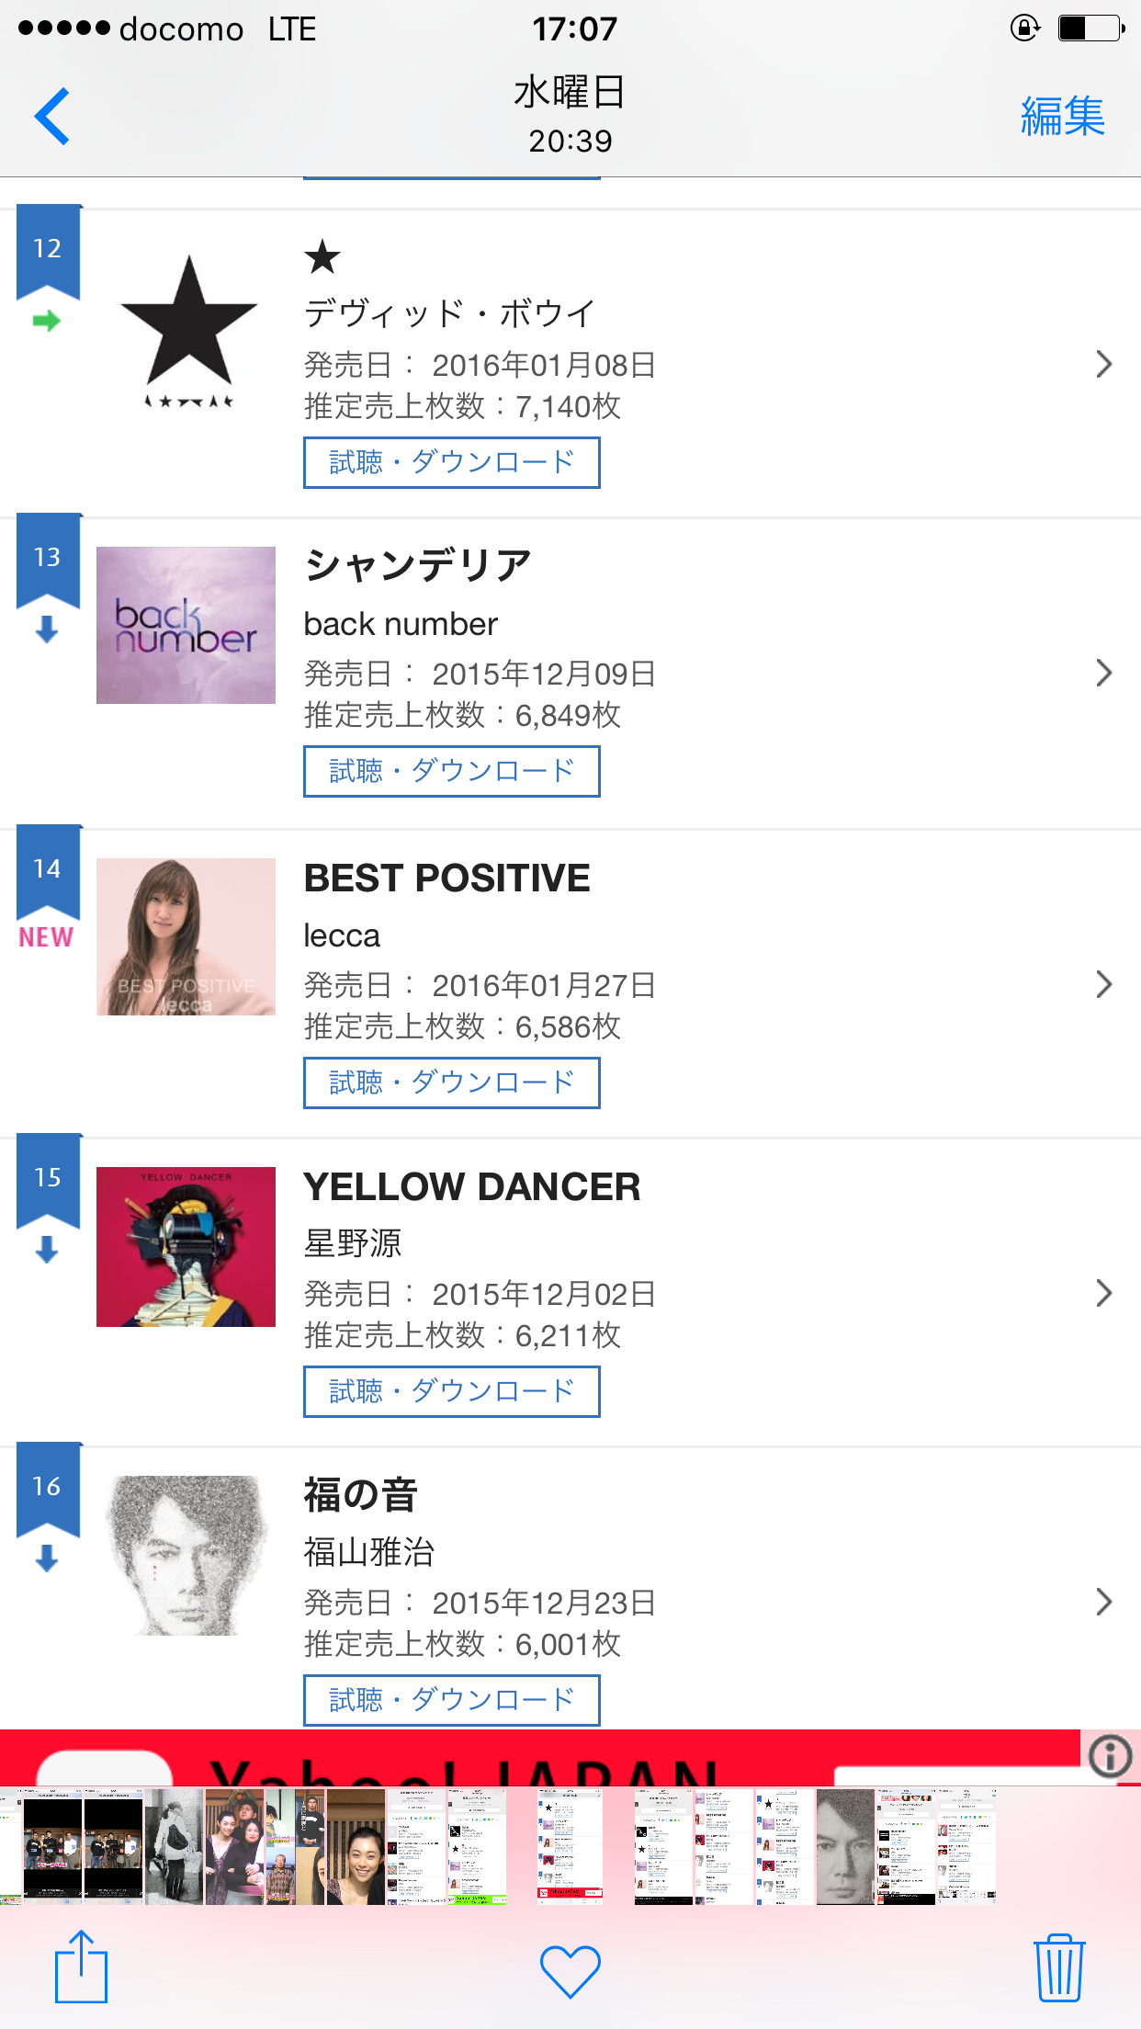The height and width of the screenshot is (2029, 1141).
Task: Expand the 福の音 entry chevron
Action: (x=1103, y=1603)
